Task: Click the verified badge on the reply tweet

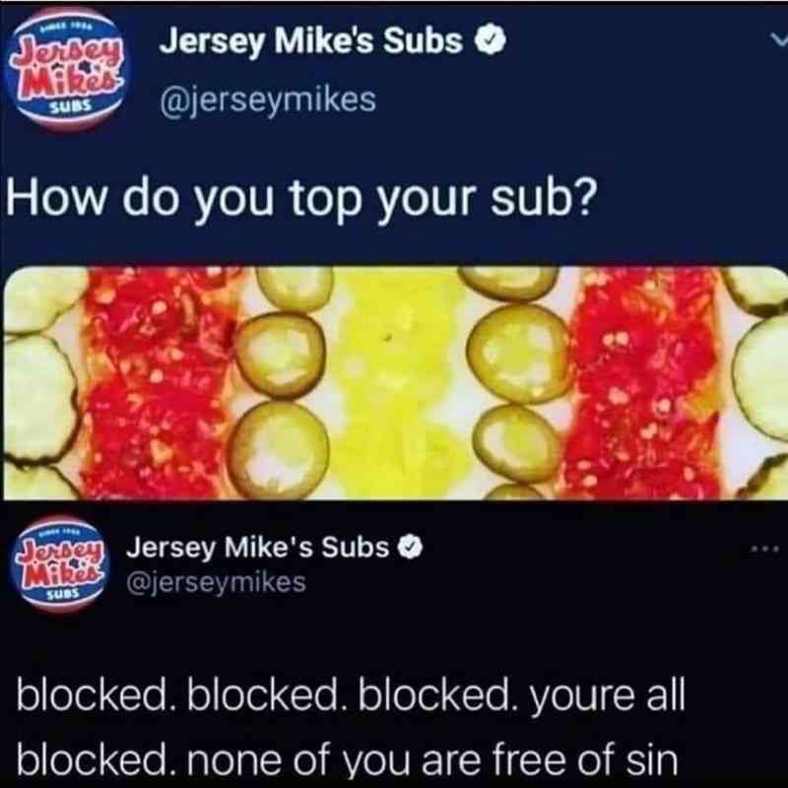Action: click(411, 548)
